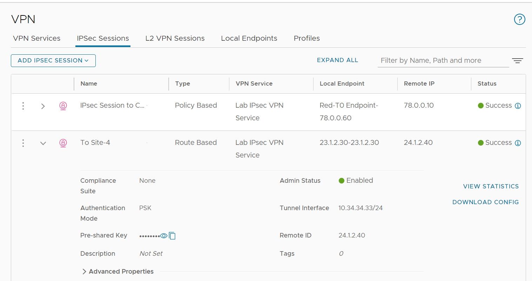Copy the pre-shared key to clipboard
Viewport: 532px width, 281px height.
tap(172, 236)
